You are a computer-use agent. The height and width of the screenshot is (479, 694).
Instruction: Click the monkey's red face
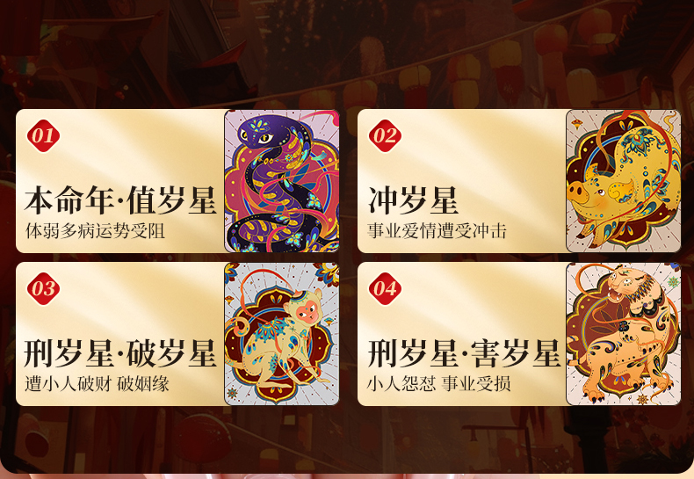[x=306, y=312]
